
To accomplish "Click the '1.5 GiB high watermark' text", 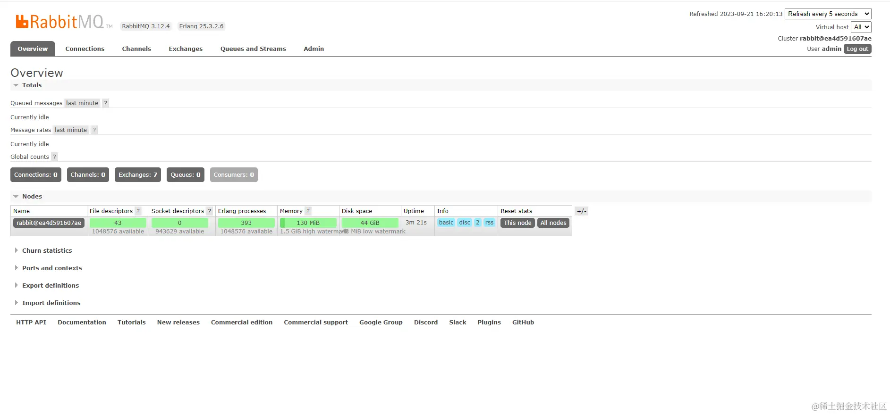I will point(314,232).
